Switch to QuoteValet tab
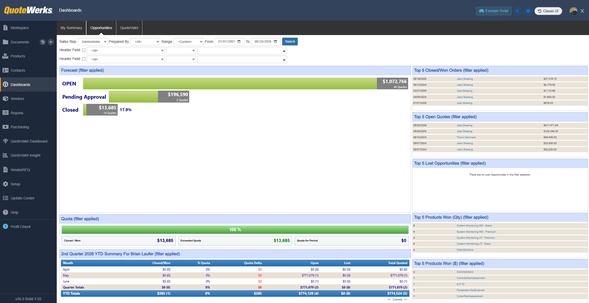 tap(129, 28)
